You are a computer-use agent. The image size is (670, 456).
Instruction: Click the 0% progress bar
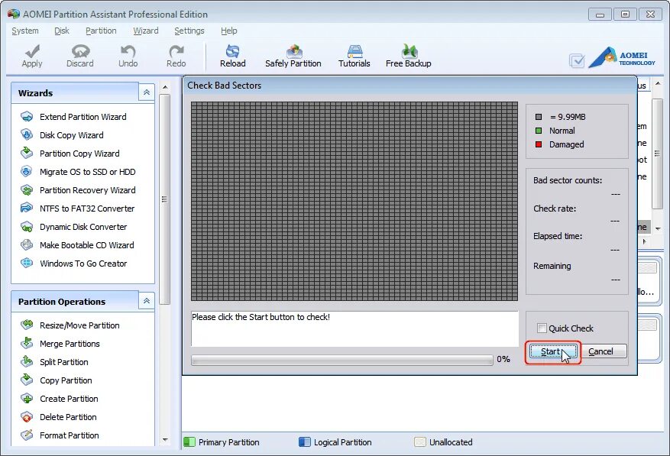341,360
